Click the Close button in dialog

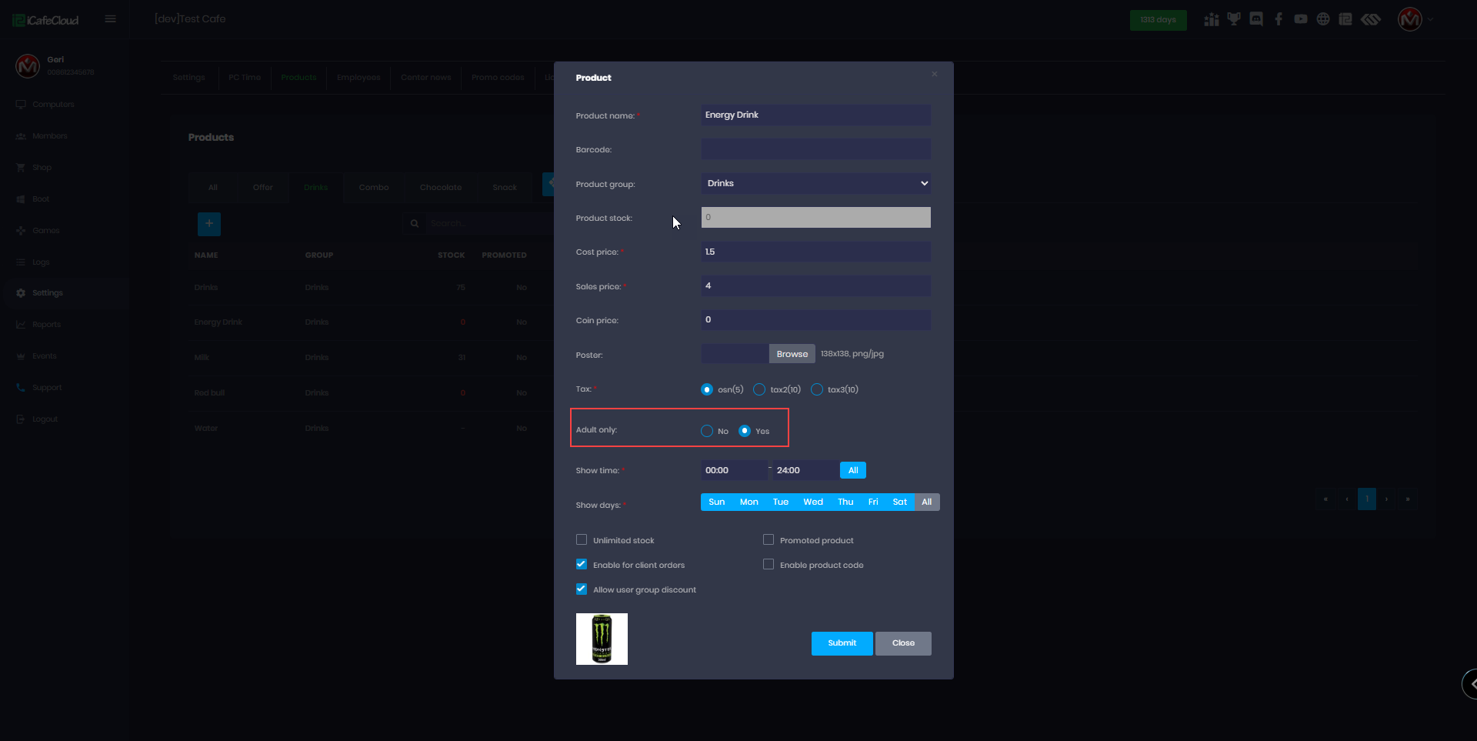point(903,643)
